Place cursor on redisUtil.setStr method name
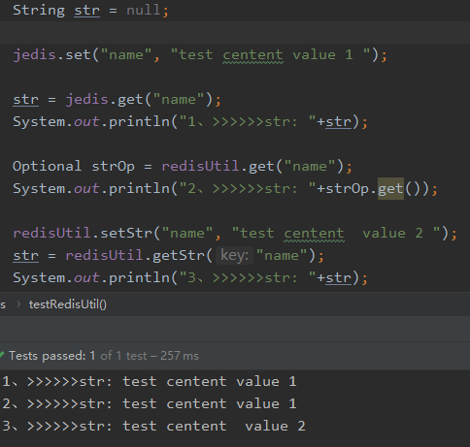 [126, 233]
